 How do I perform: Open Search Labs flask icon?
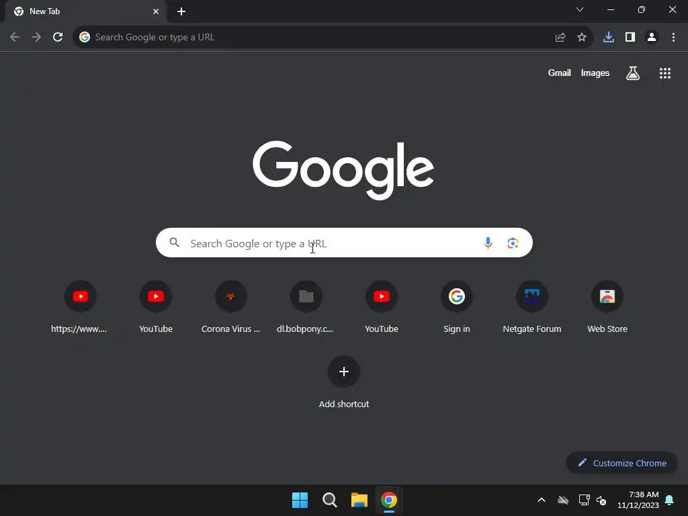tap(633, 73)
